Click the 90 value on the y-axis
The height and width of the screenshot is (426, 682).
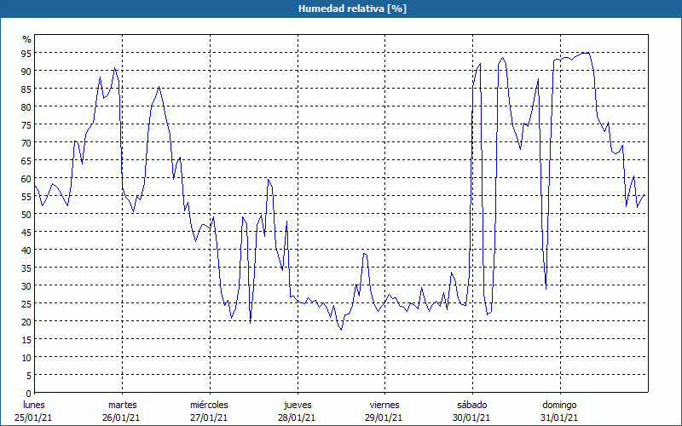[27, 71]
